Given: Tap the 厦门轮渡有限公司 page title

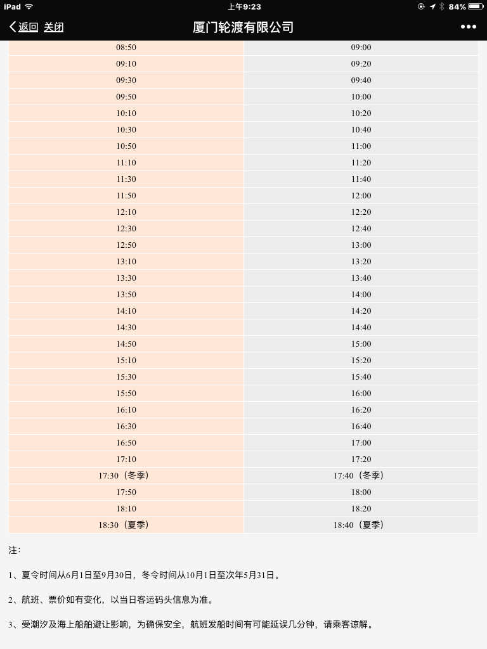Looking at the screenshot, I should point(243,27).
